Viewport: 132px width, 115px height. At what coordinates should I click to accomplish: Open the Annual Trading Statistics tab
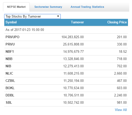point(87,7)
